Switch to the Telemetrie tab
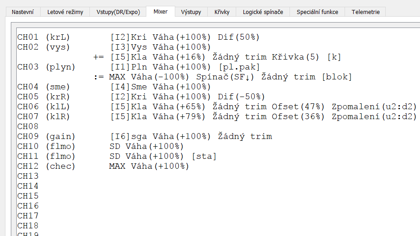The height and width of the screenshot is (236, 420). [366, 12]
